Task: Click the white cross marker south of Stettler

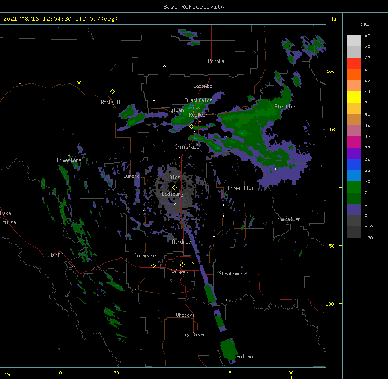Action: tap(275, 169)
